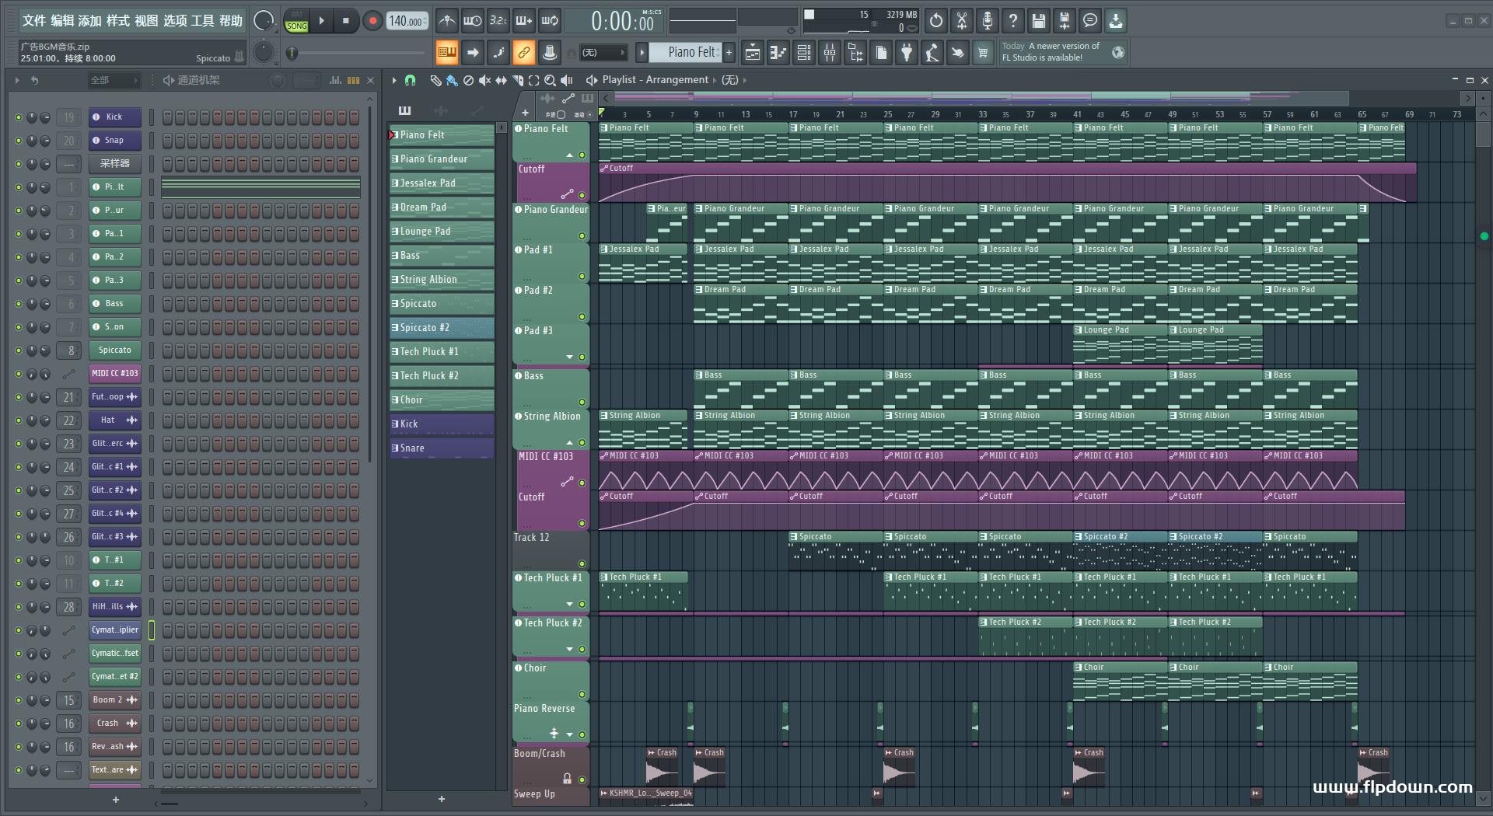Open the 文件 menu
The height and width of the screenshot is (816, 1493).
pyautogui.click(x=34, y=21)
